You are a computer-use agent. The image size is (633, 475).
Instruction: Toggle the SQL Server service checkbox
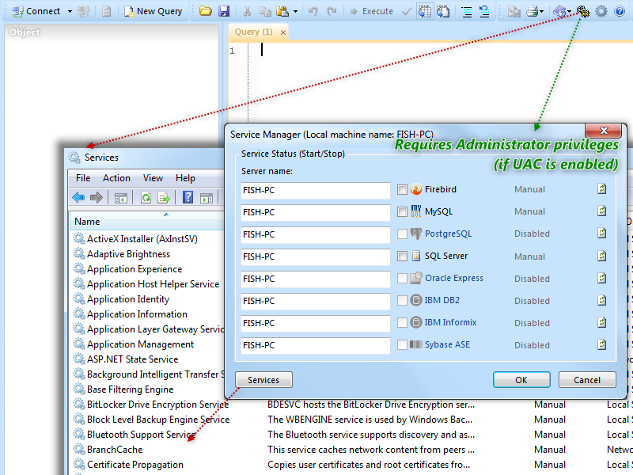point(402,256)
